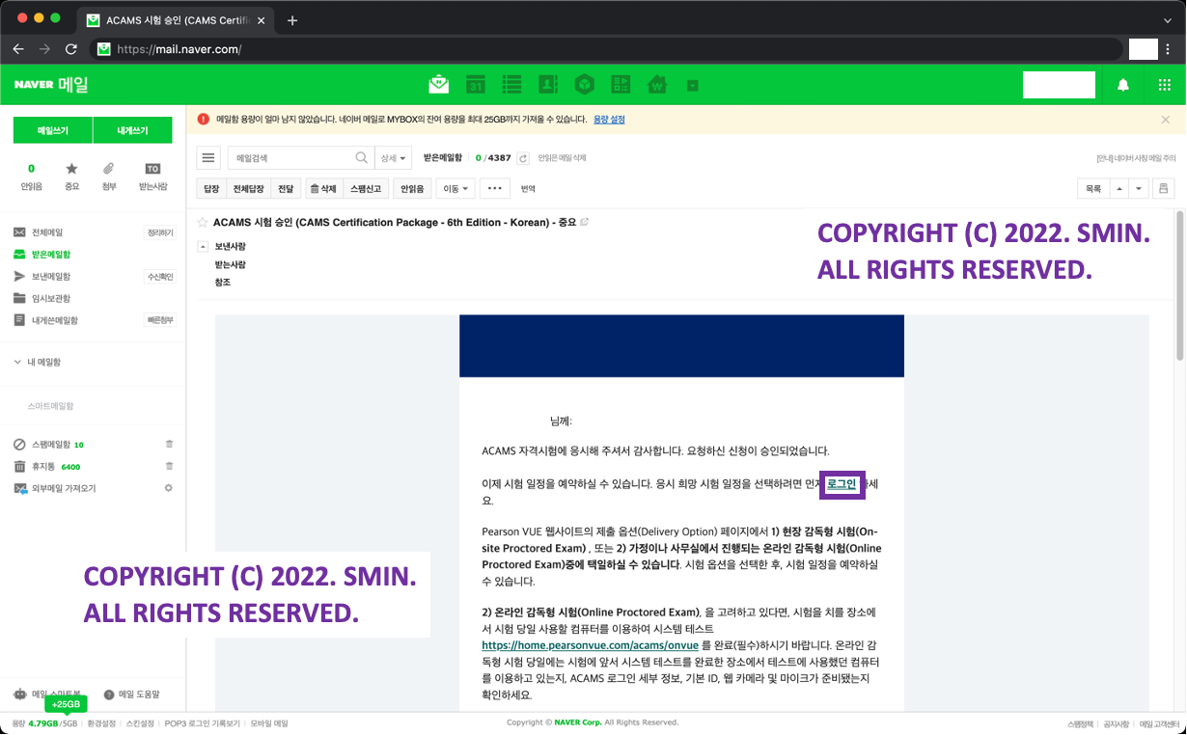Open the Address book icon in top bar
Viewport: 1187px width, 735px height.
[x=547, y=85]
